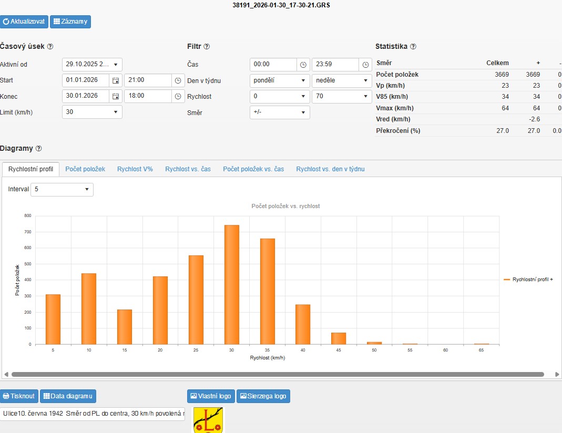Toggle Rychlostní profil + legend series

coord(528,280)
